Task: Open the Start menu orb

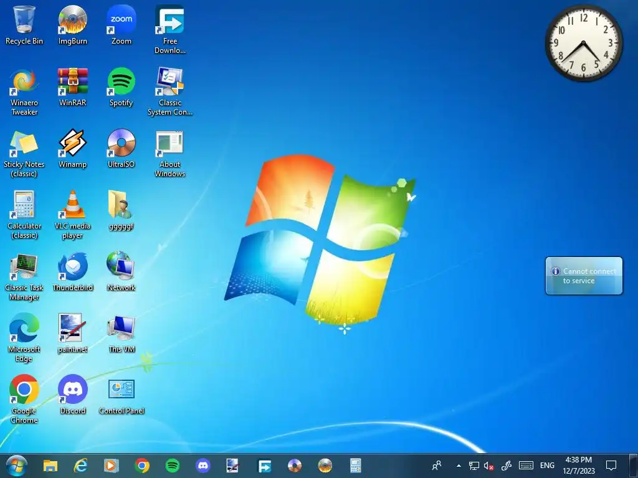Action: click(16, 466)
